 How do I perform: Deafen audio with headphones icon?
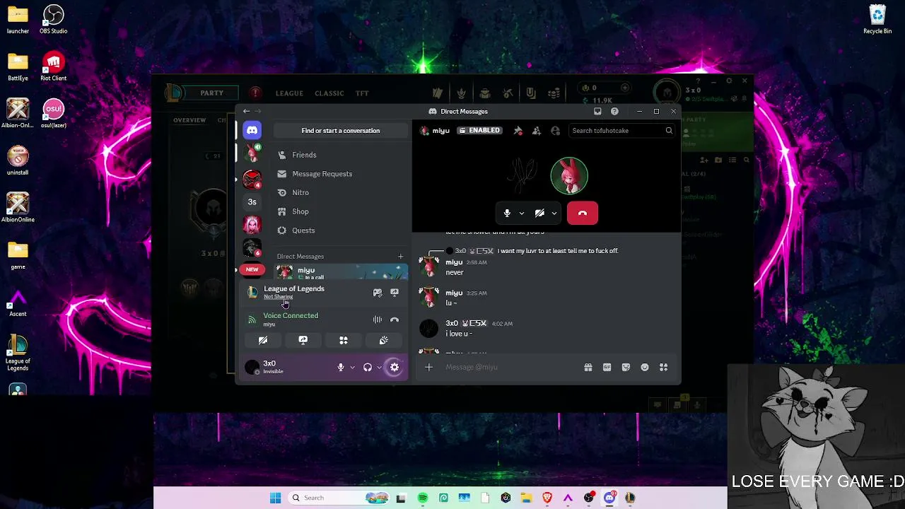[368, 368]
